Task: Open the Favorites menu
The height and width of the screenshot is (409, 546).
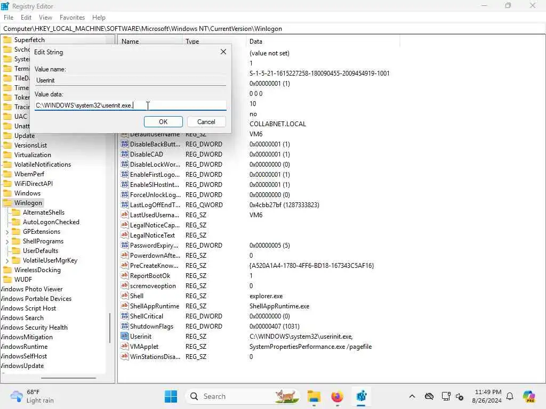Action: point(73,18)
